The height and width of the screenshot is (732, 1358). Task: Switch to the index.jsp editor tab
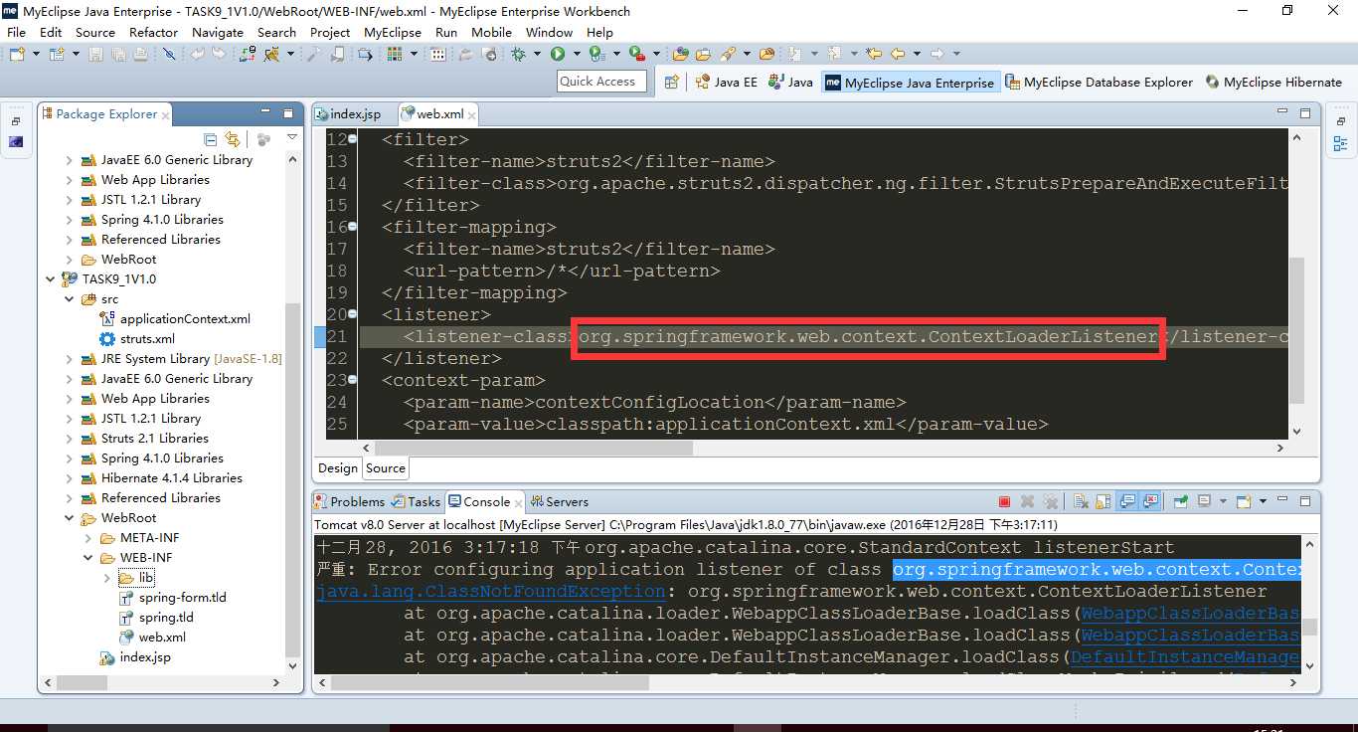(x=355, y=114)
